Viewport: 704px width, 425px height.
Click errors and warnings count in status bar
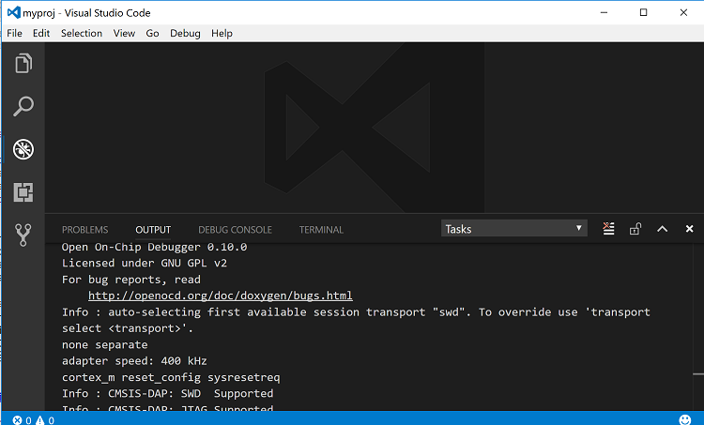(x=33, y=419)
